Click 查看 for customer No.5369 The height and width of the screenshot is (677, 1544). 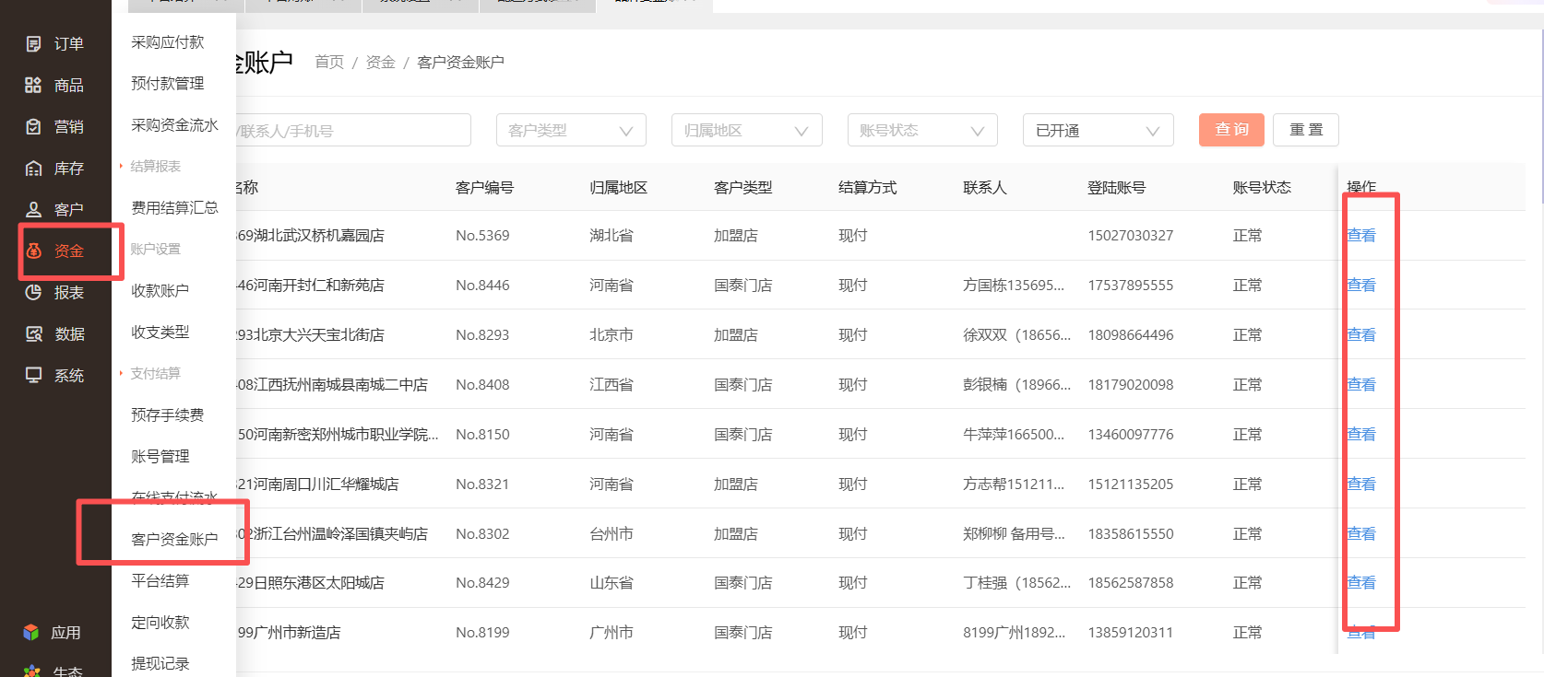(x=1361, y=235)
